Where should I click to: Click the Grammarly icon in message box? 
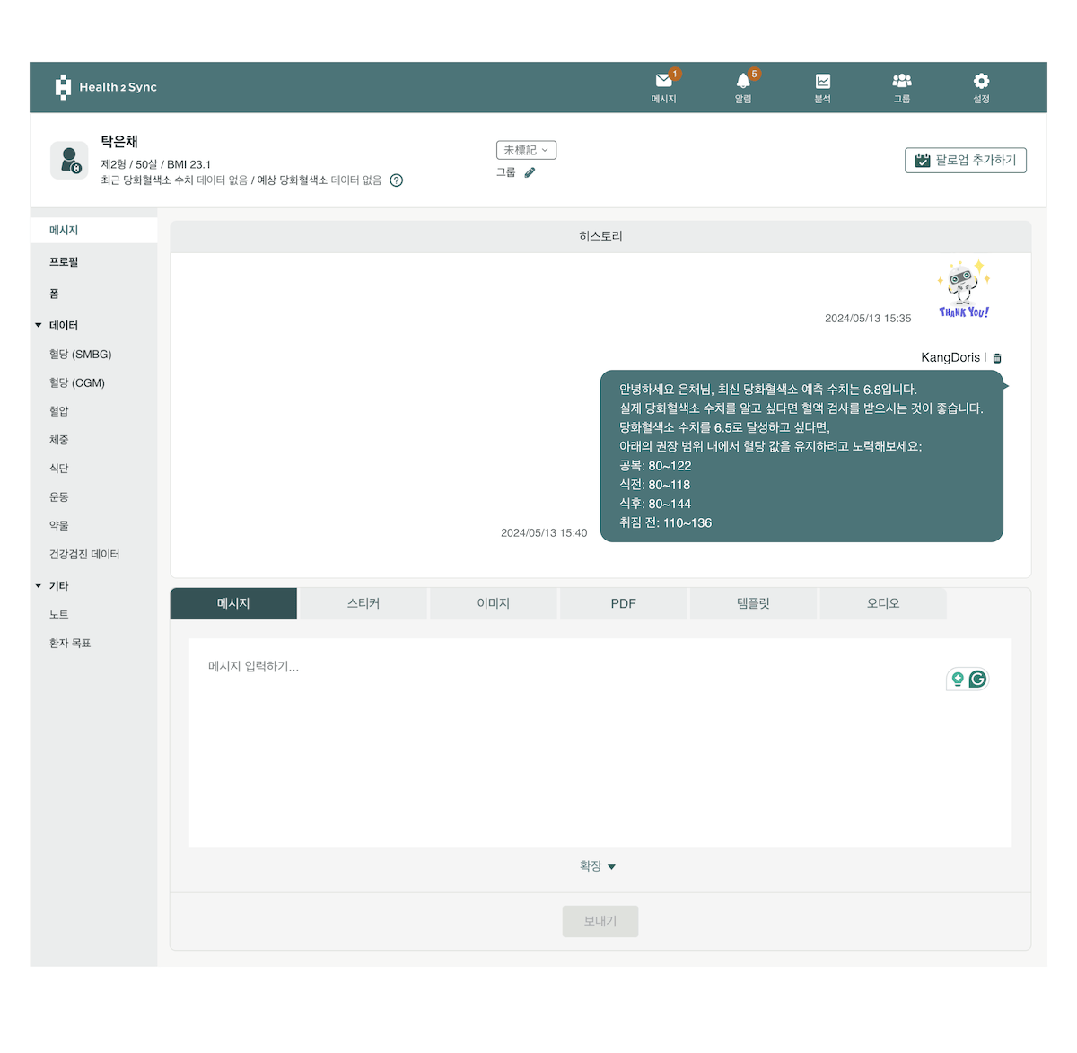pos(978,679)
